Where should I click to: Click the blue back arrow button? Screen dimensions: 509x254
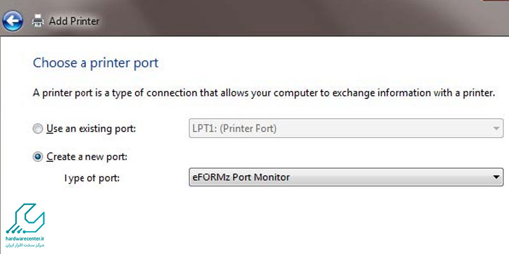[12, 21]
